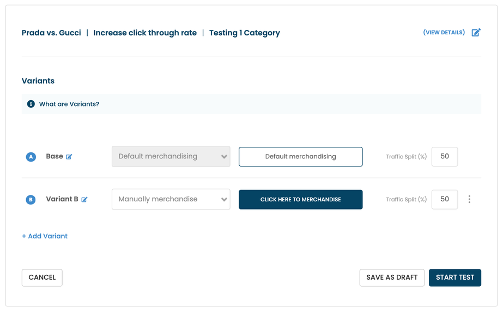The height and width of the screenshot is (314, 503).
Task: Click the Traffic Split (%) label for Base
Action: coord(407,157)
